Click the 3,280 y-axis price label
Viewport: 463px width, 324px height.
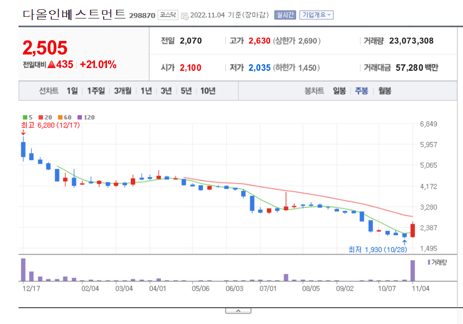(x=429, y=207)
